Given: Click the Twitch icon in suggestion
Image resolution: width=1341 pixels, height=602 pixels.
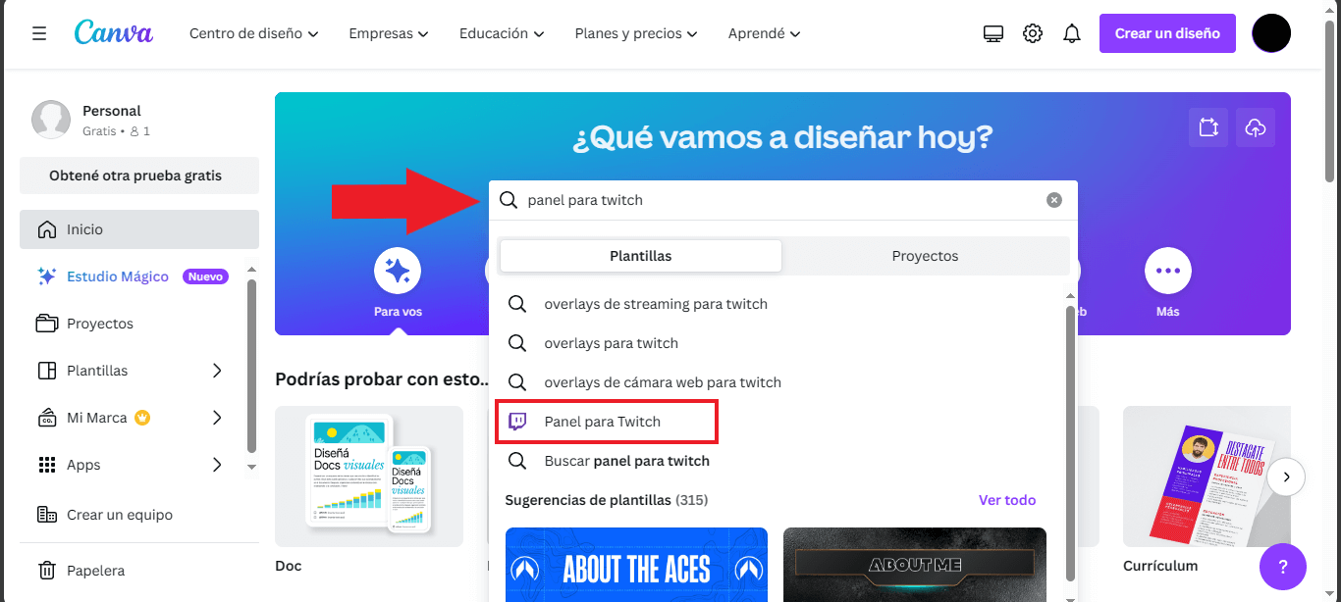Looking at the screenshot, I should click(x=517, y=422).
